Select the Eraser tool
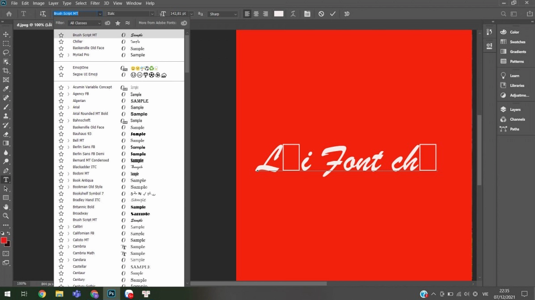The width and height of the screenshot is (535, 300). coord(6,134)
